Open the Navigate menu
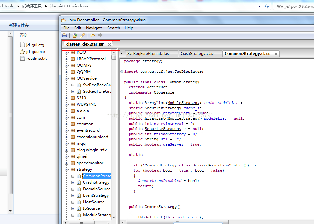The width and height of the screenshot is (314, 224). [x=94, y=28]
